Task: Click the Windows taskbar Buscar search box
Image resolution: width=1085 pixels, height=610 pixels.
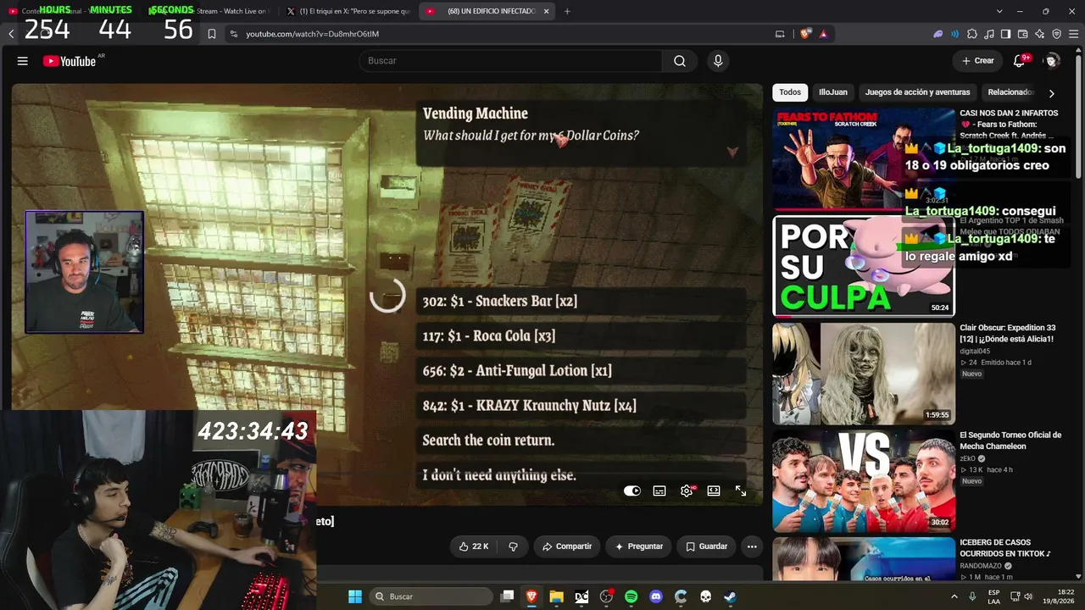Action: point(431,596)
